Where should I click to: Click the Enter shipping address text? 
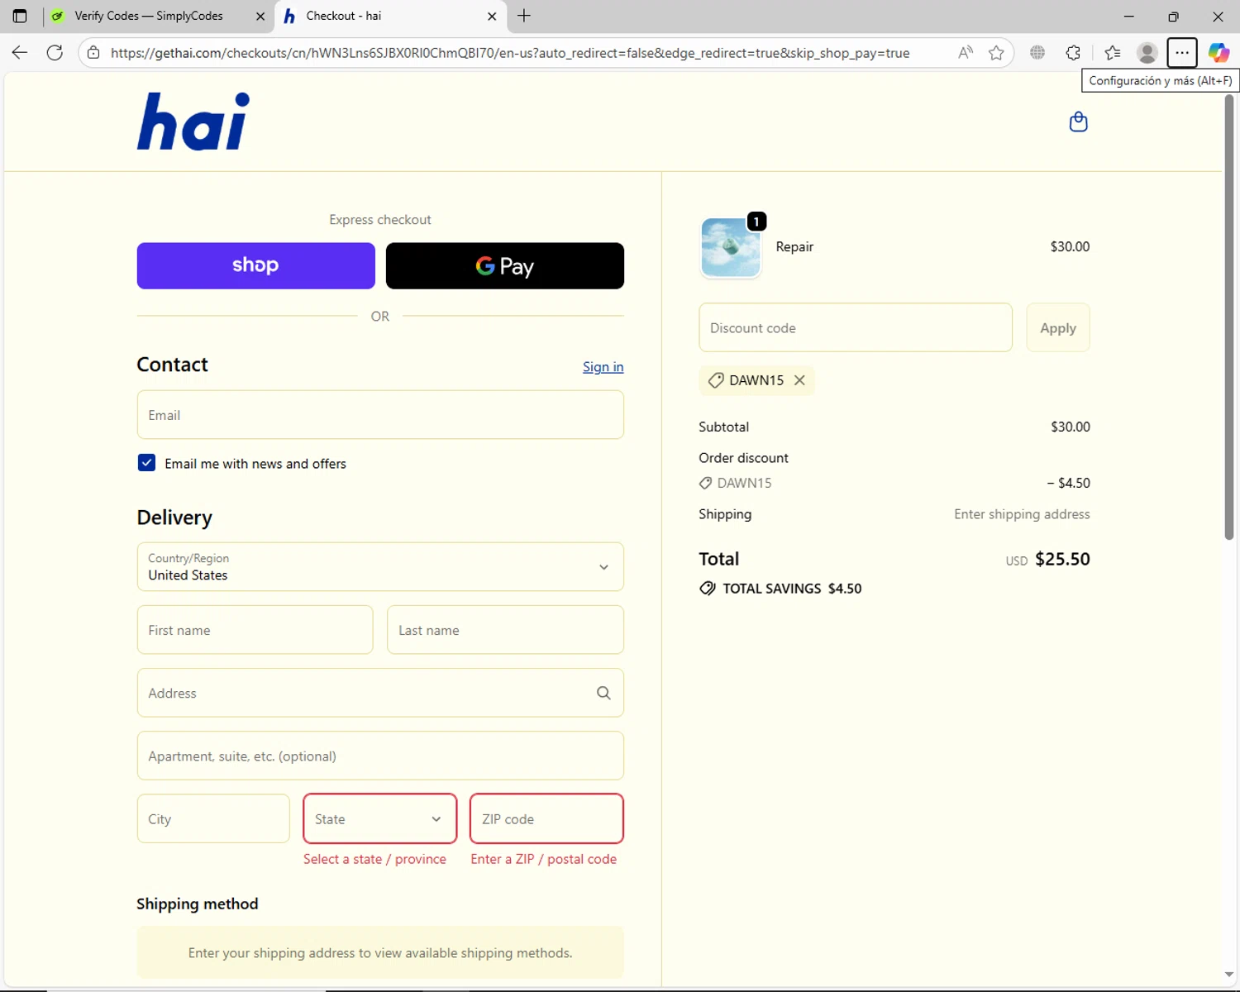pyautogui.click(x=1022, y=514)
